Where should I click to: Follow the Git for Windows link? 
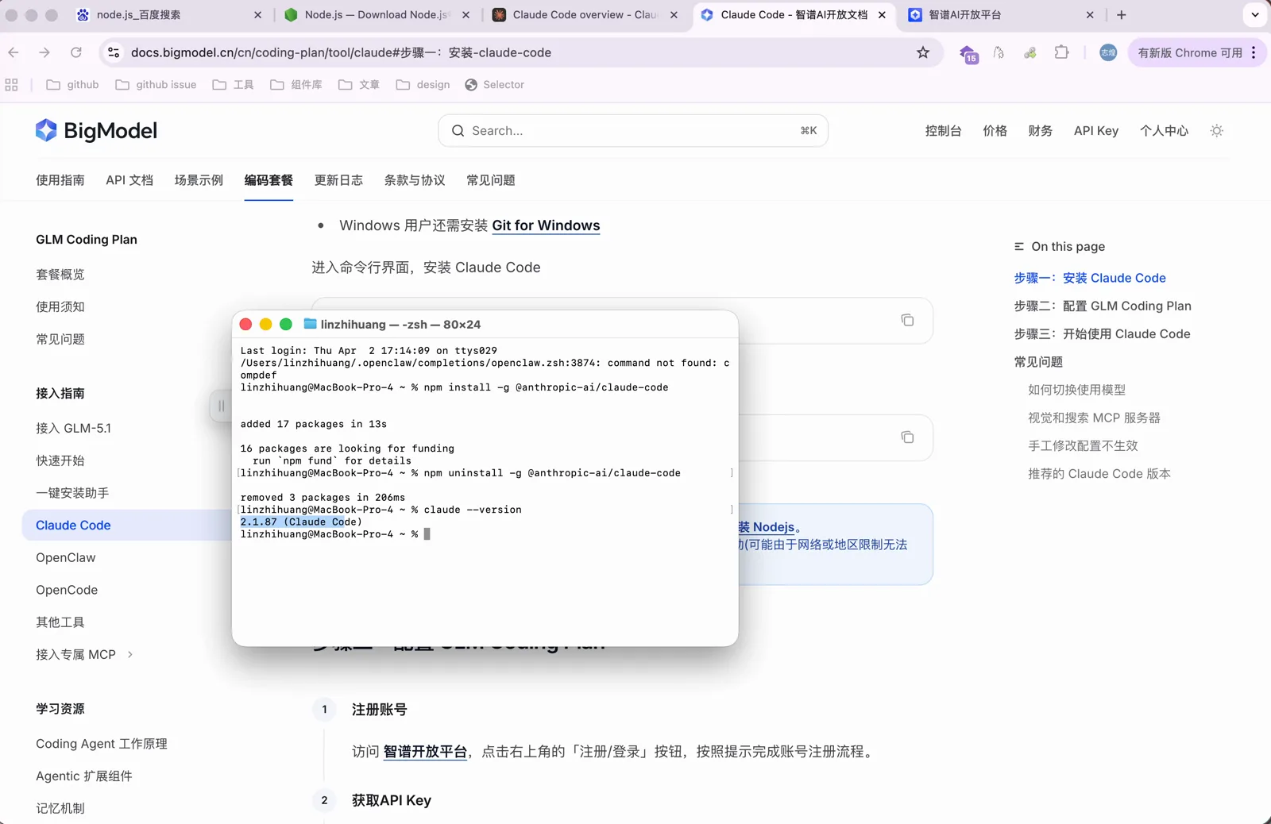click(546, 225)
